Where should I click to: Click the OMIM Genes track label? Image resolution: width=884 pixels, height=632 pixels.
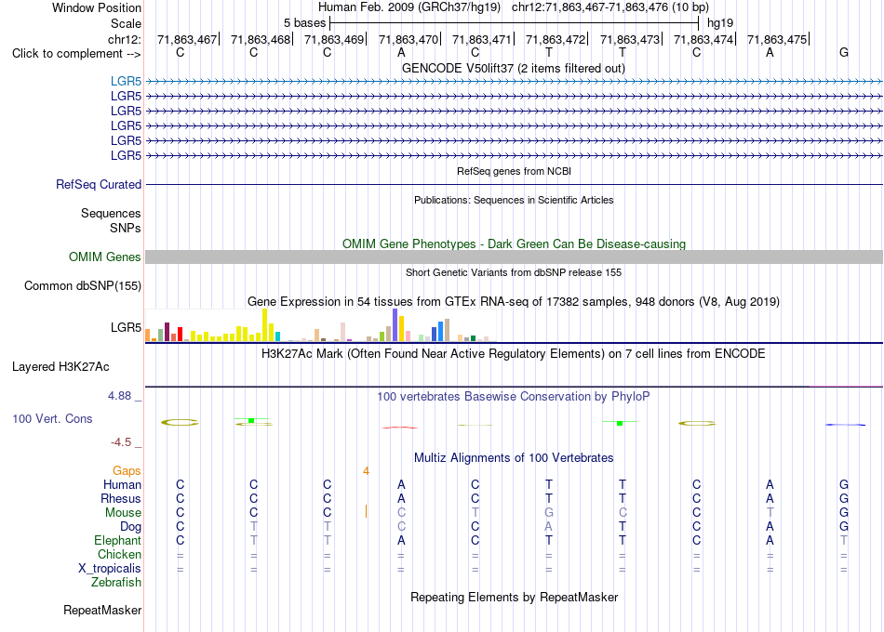pos(105,257)
